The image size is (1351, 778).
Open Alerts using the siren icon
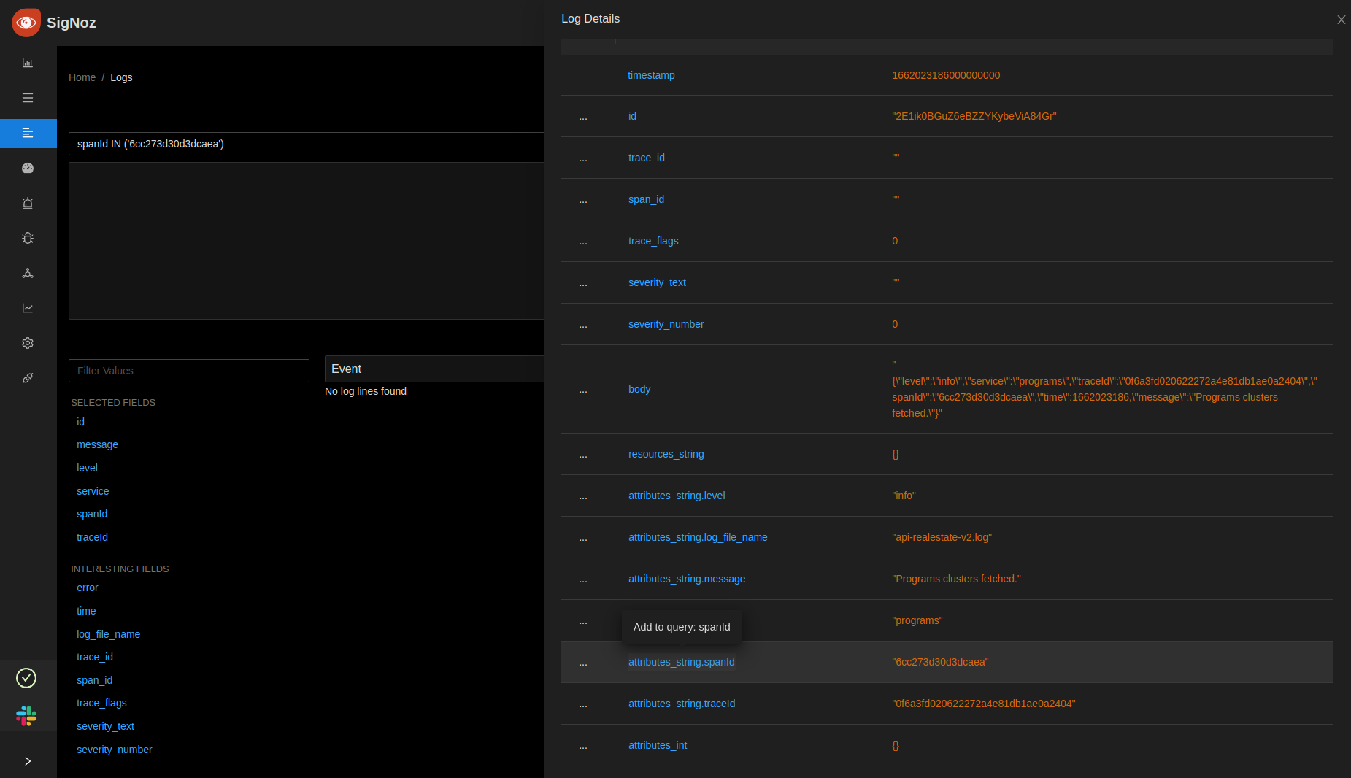[x=28, y=203]
